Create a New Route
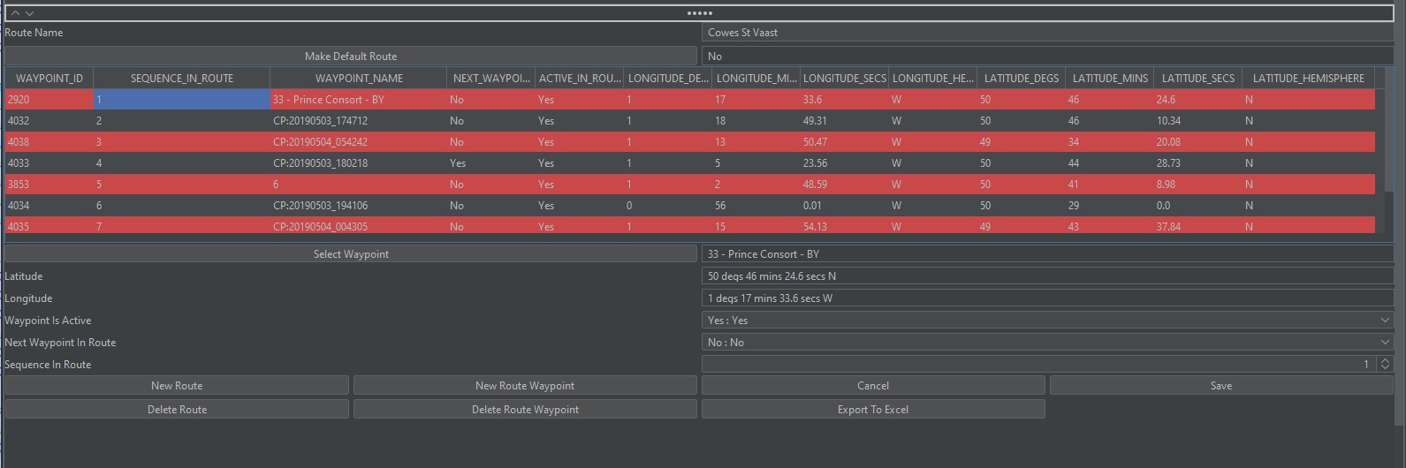Screen dimensions: 1406x468 (177, 386)
